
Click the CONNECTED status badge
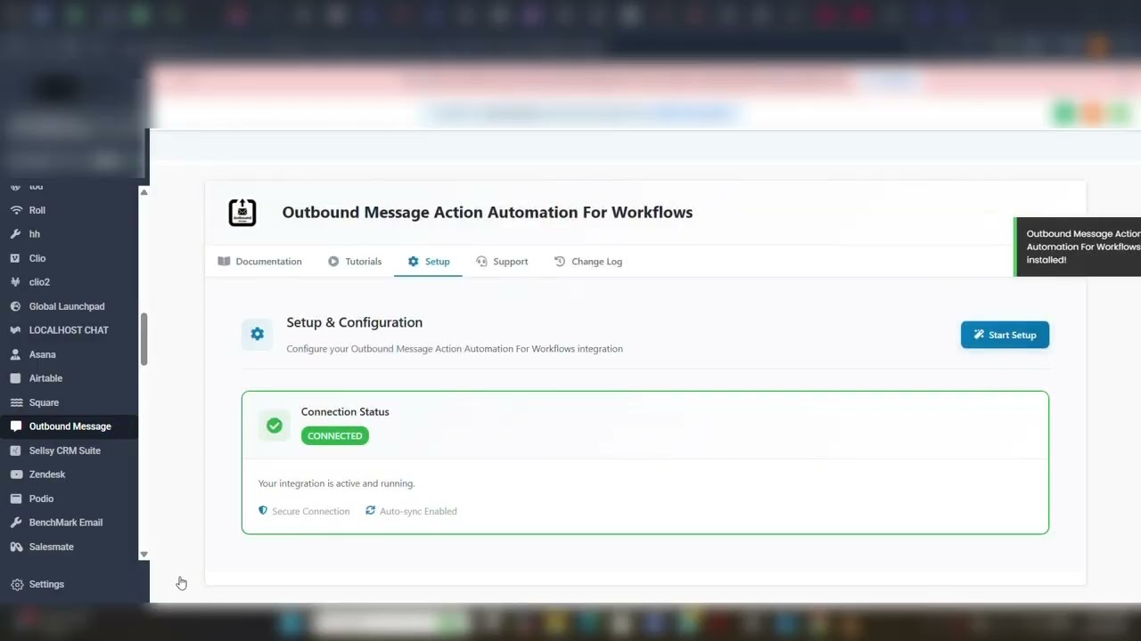335,436
